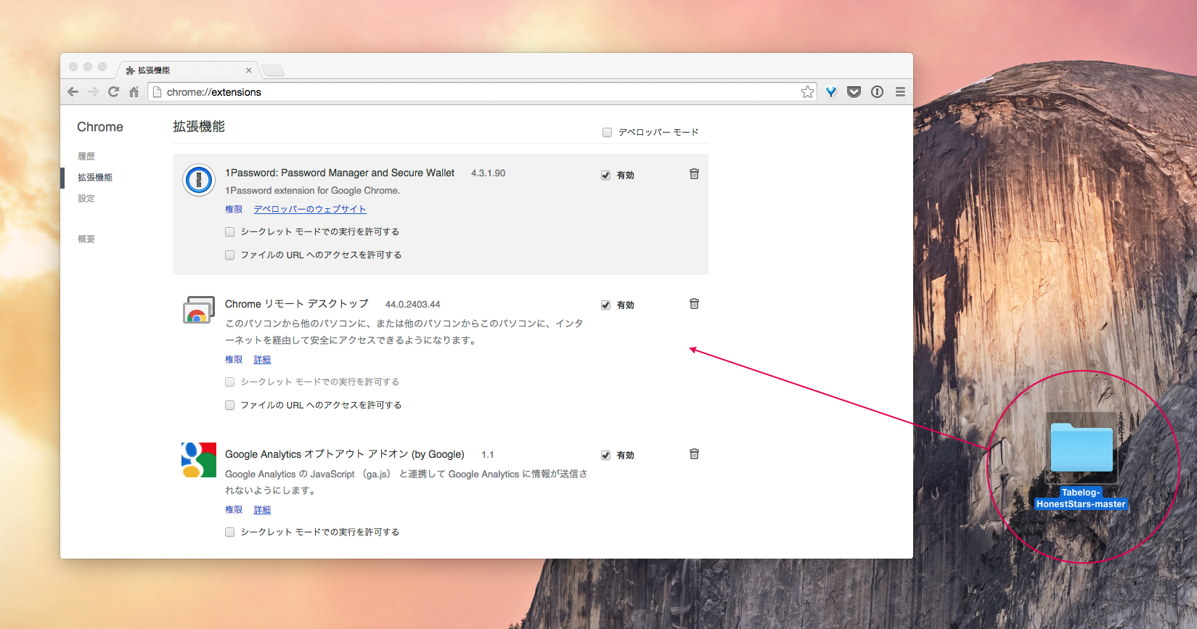Uncheck 有効 for 1Password
This screenshot has width=1197, height=629.
coord(605,176)
